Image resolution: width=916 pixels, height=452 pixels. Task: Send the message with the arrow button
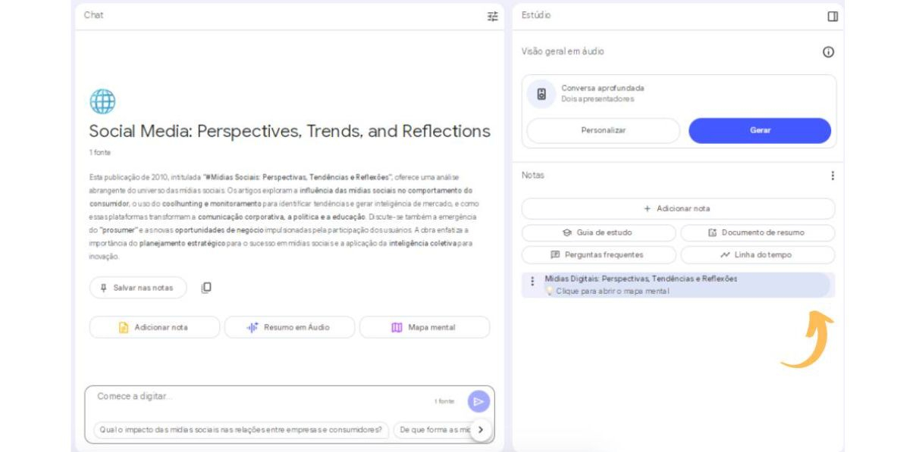pyautogui.click(x=478, y=401)
